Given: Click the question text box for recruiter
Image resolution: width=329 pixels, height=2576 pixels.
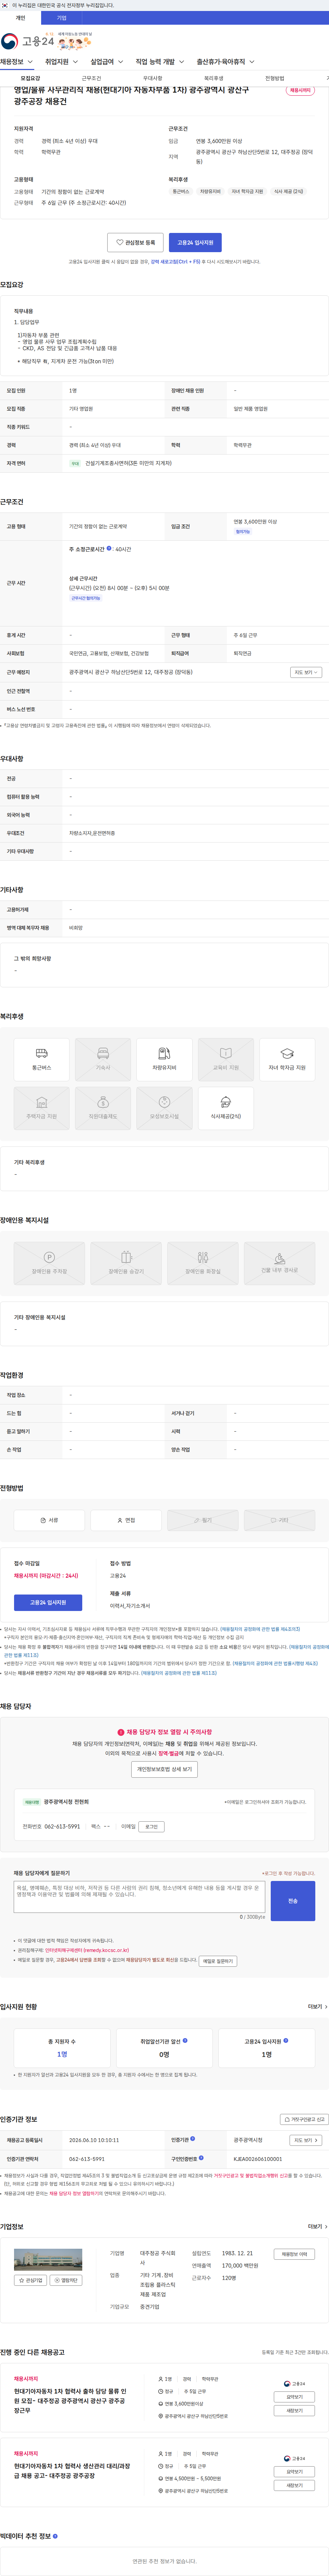Looking at the screenshot, I should pos(139,1897).
